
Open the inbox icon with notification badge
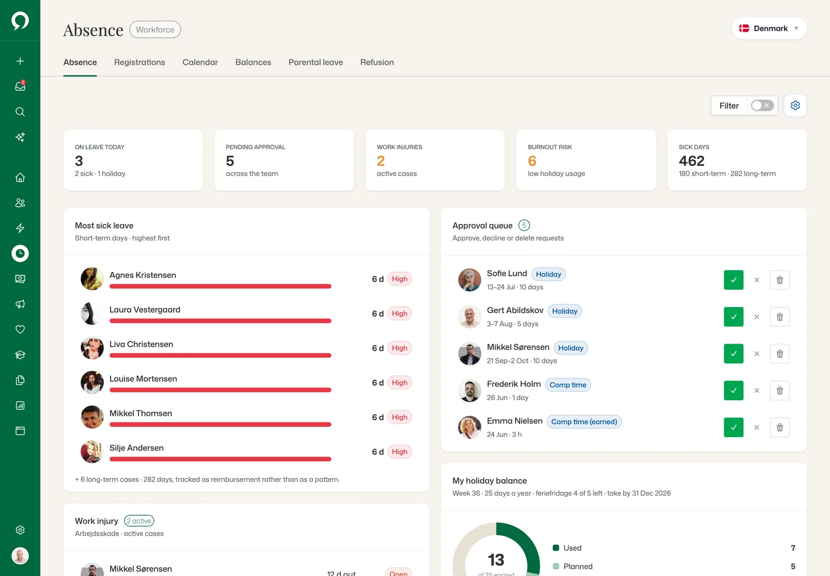20,86
